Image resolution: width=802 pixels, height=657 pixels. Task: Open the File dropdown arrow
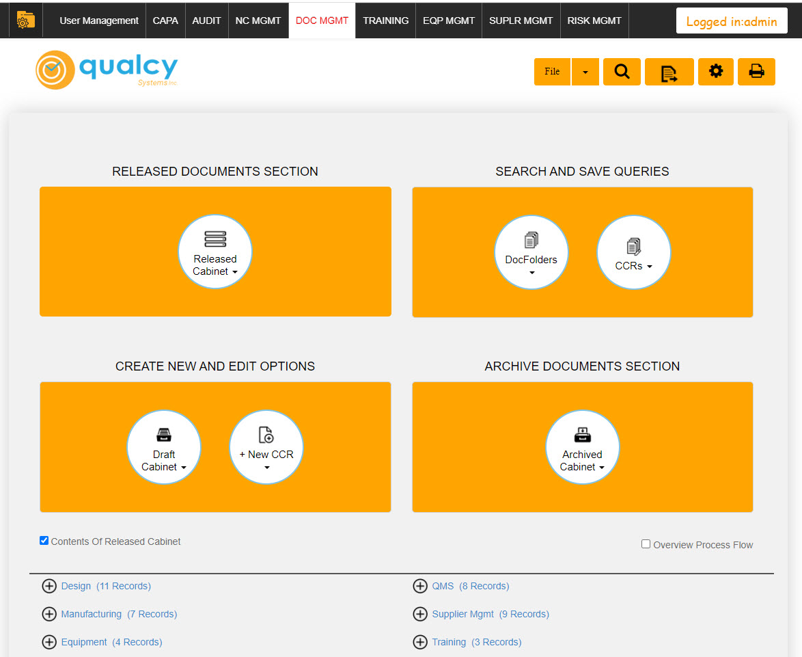pos(585,72)
